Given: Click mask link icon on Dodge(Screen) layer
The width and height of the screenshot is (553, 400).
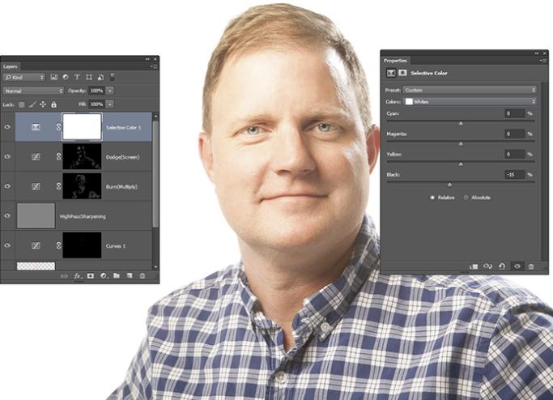Looking at the screenshot, I should [x=58, y=156].
